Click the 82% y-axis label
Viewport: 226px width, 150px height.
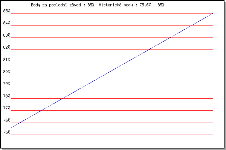(6, 48)
